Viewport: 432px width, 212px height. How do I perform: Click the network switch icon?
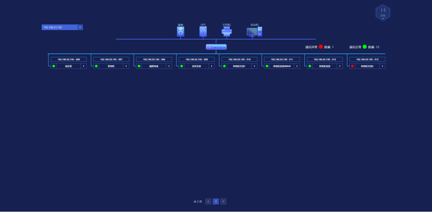coord(216,47)
